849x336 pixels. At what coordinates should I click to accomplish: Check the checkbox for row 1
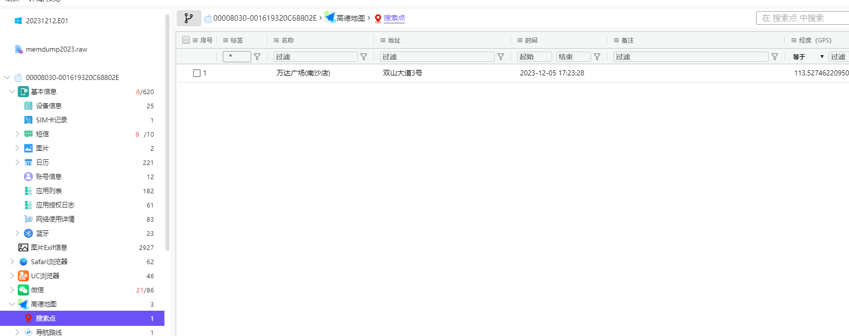click(197, 73)
